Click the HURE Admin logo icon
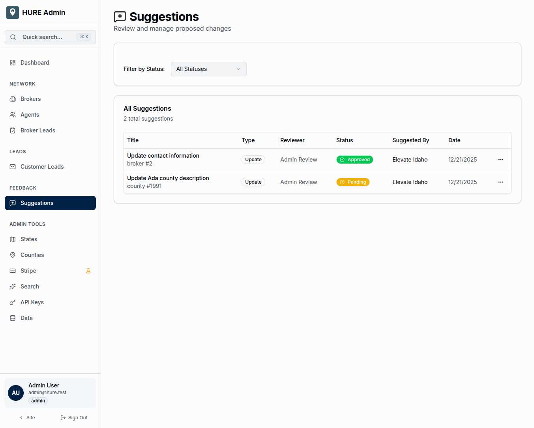The image size is (534, 428). pyautogui.click(x=13, y=13)
